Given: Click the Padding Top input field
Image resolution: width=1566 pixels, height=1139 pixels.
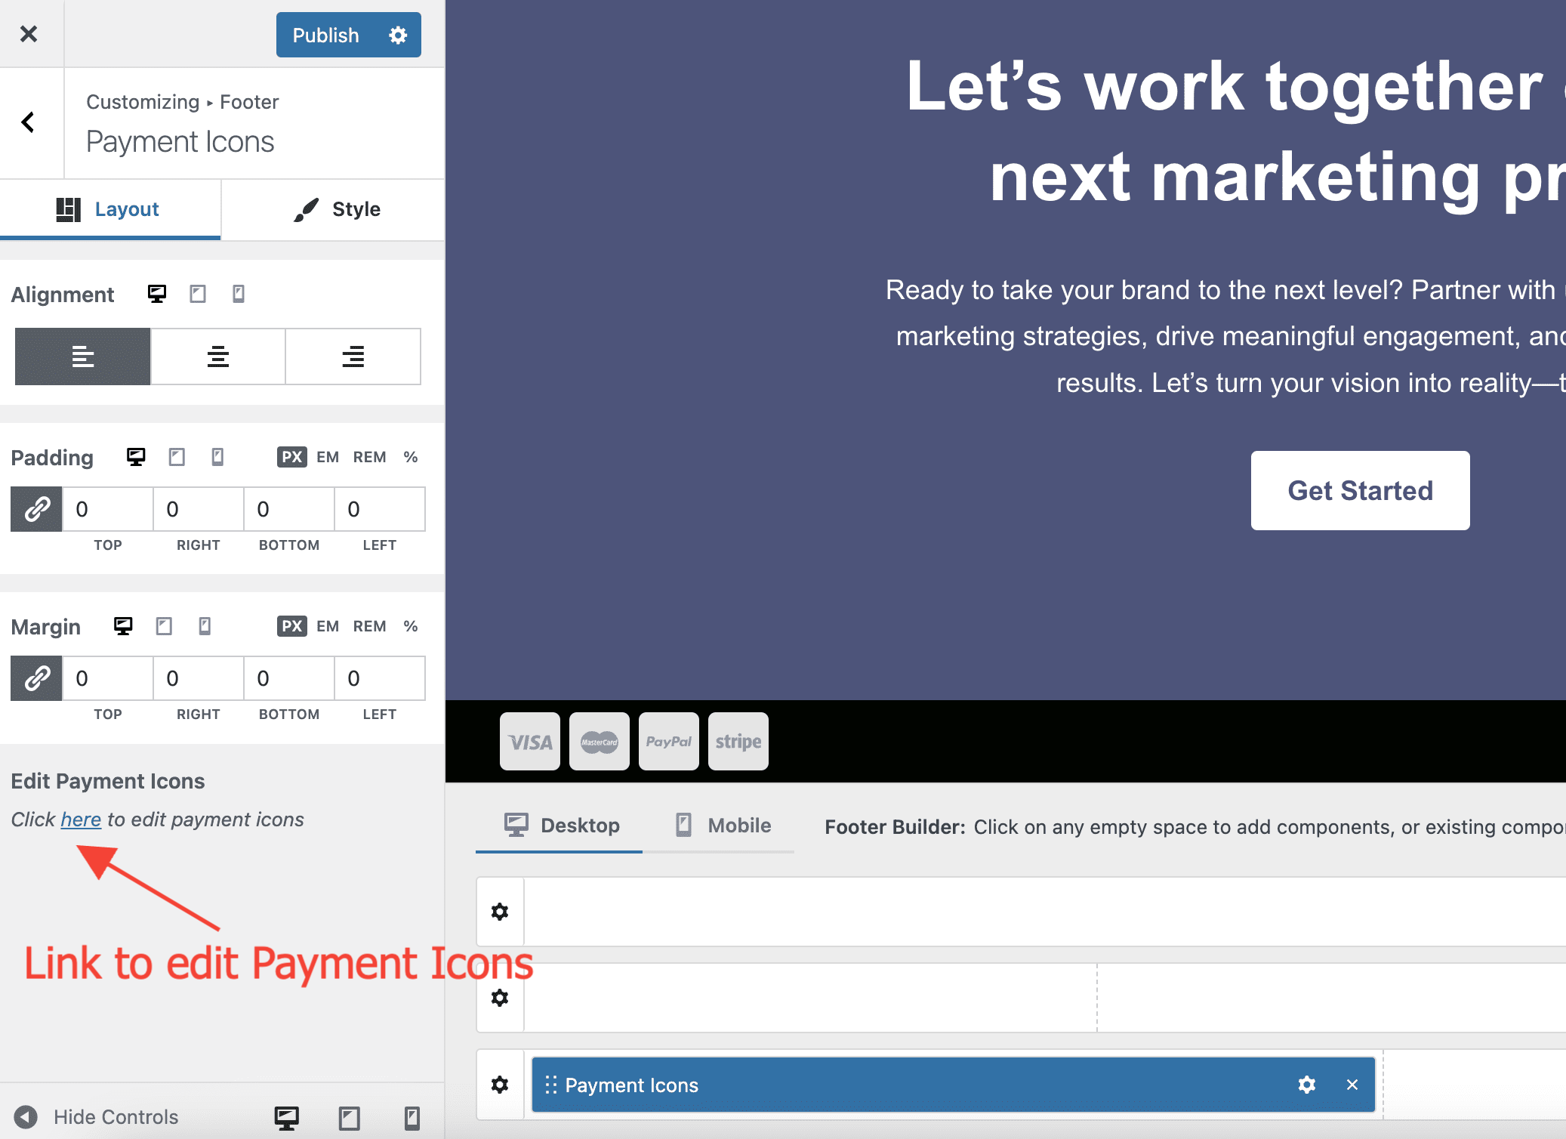Looking at the screenshot, I should [x=107, y=509].
